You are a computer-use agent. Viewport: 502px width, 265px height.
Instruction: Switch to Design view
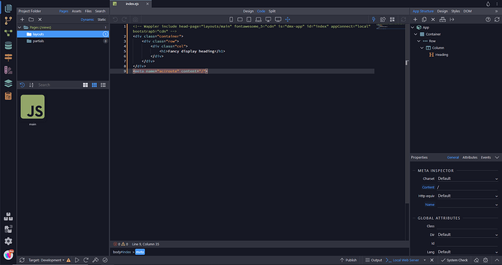(x=248, y=11)
